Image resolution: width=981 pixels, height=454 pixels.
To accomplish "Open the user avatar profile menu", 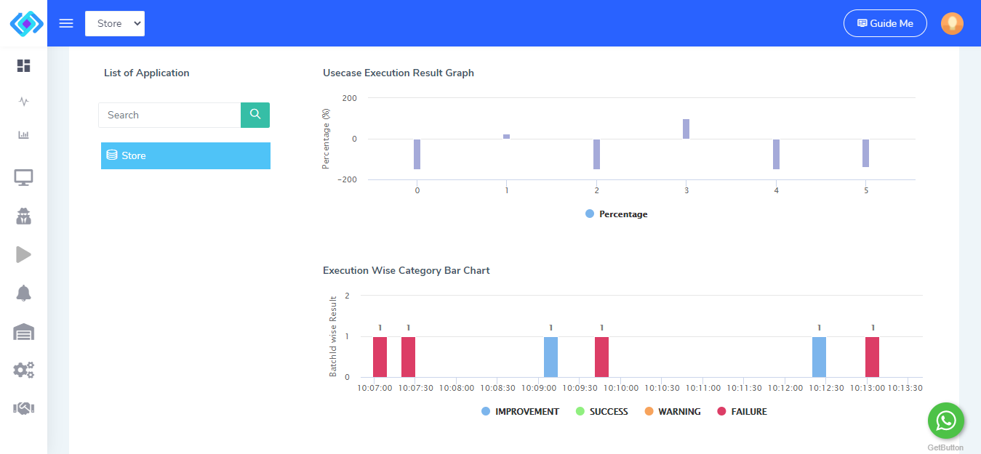I will click(x=952, y=23).
